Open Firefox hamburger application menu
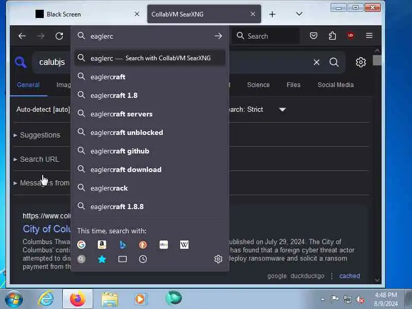Screen dimensions: 412x309 [x=369, y=36]
